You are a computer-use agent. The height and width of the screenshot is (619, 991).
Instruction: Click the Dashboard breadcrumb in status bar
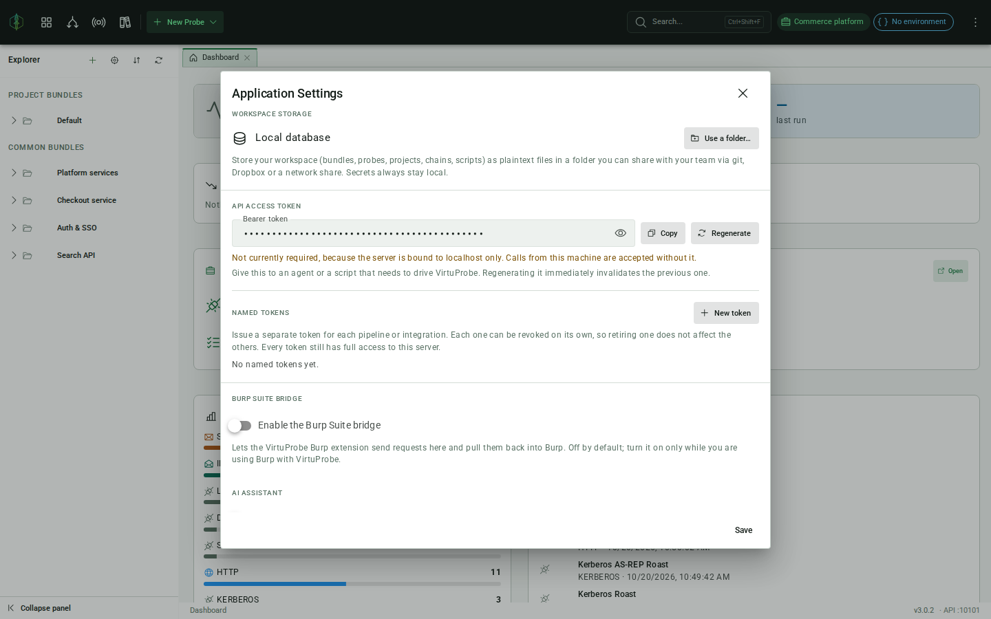[208, 610]
